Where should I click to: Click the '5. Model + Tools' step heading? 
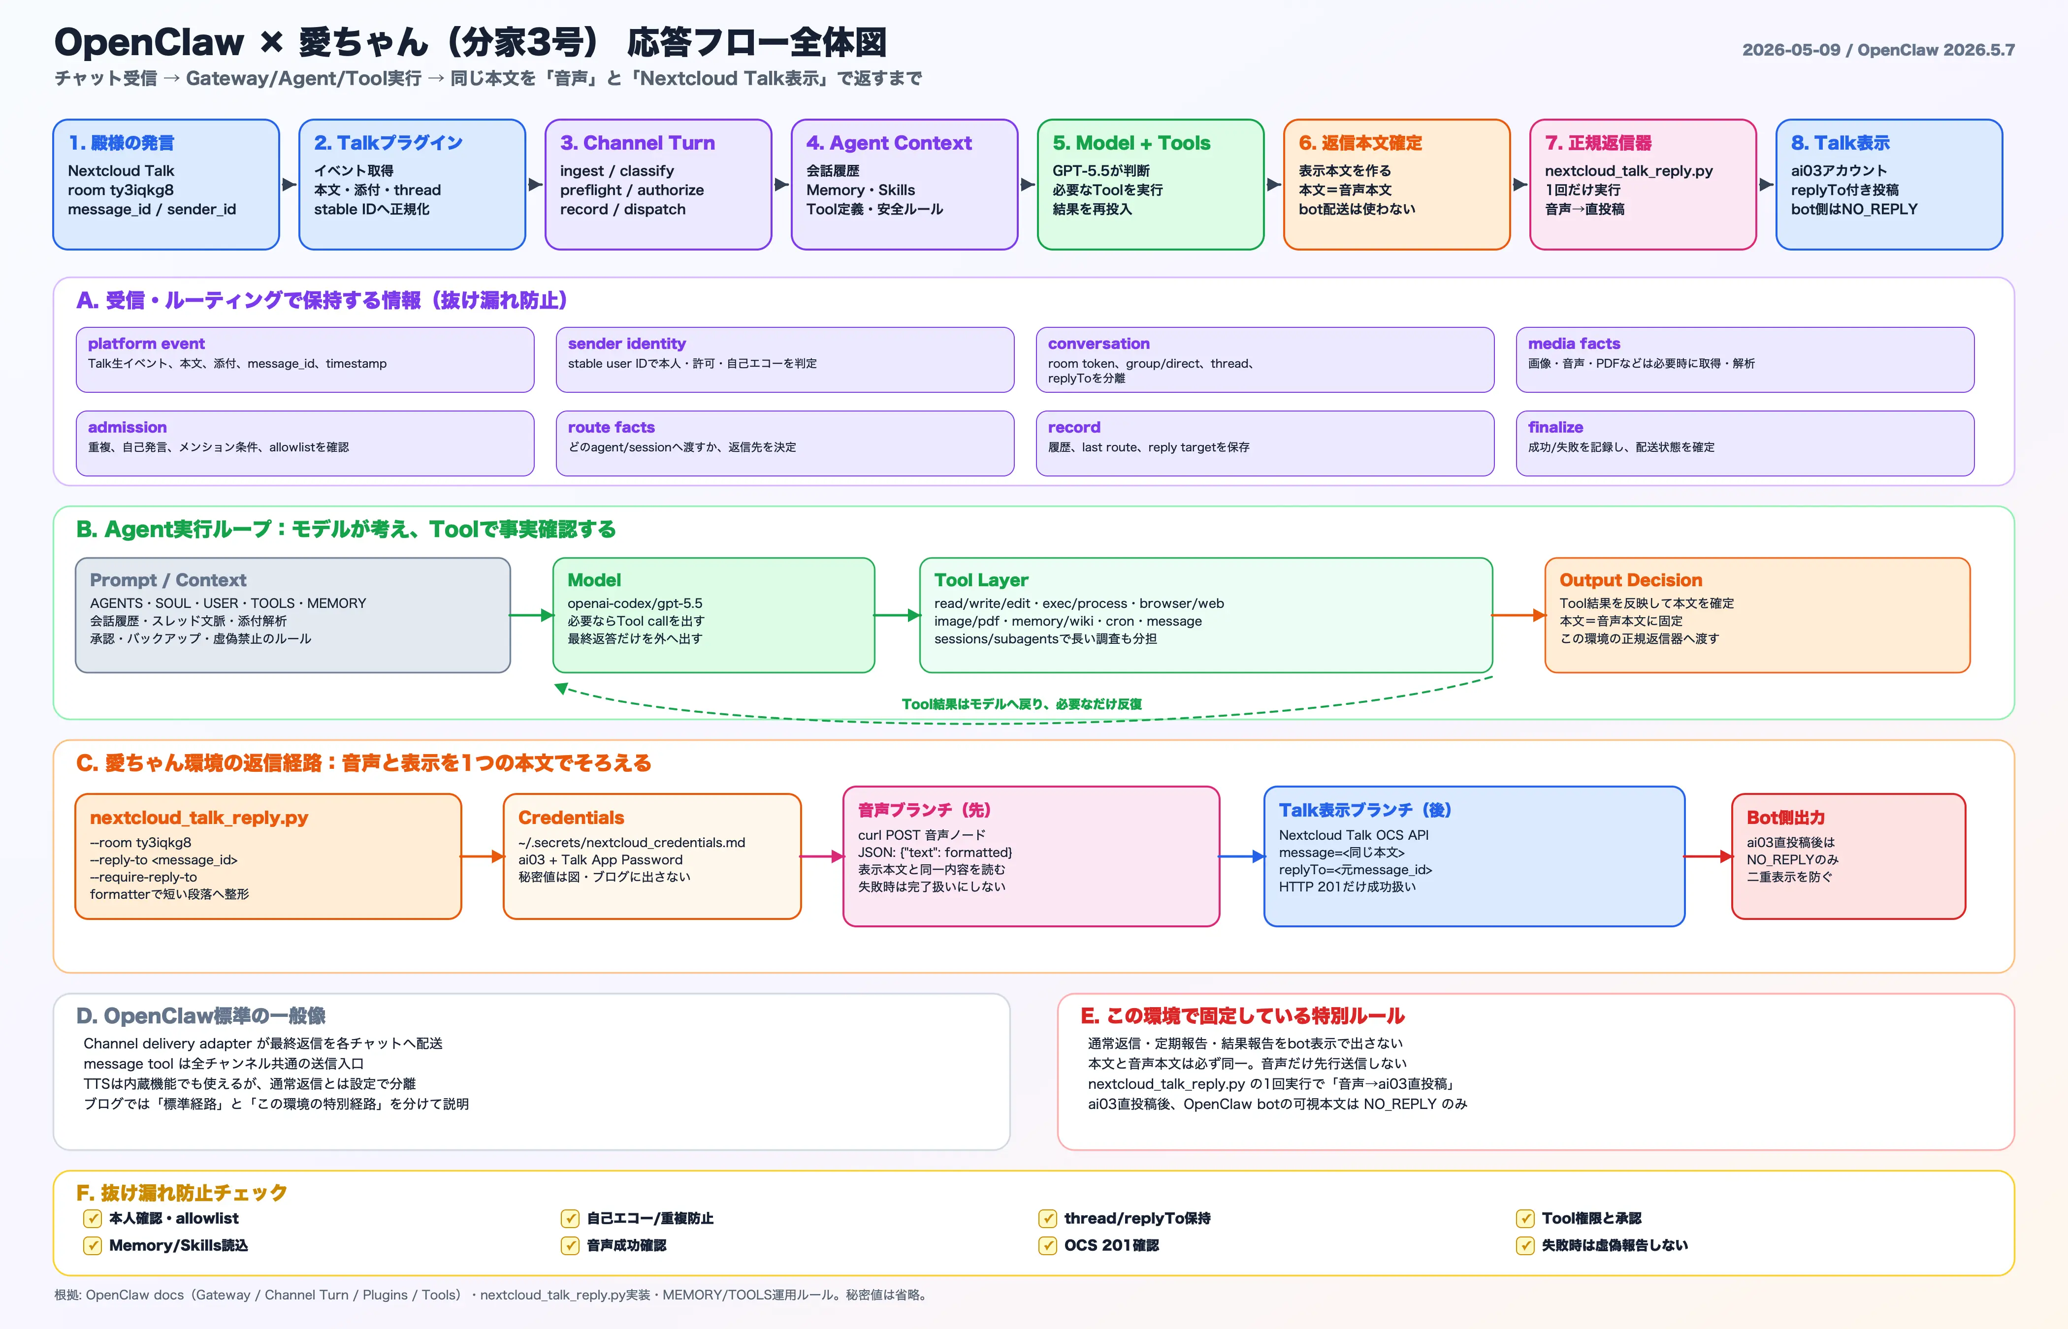click(1131, 143)
